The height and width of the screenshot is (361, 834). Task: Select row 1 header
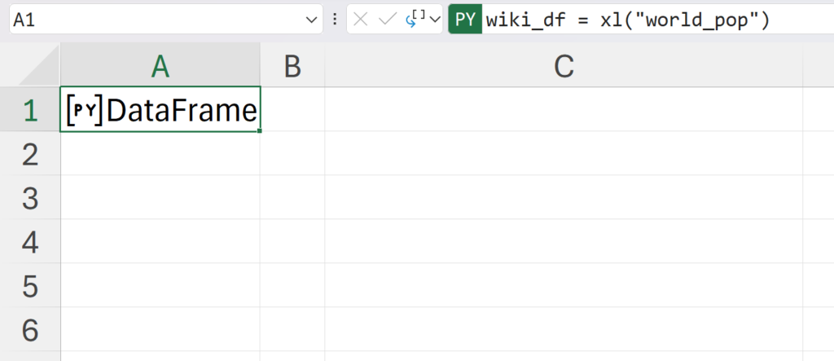click(30, 111)
